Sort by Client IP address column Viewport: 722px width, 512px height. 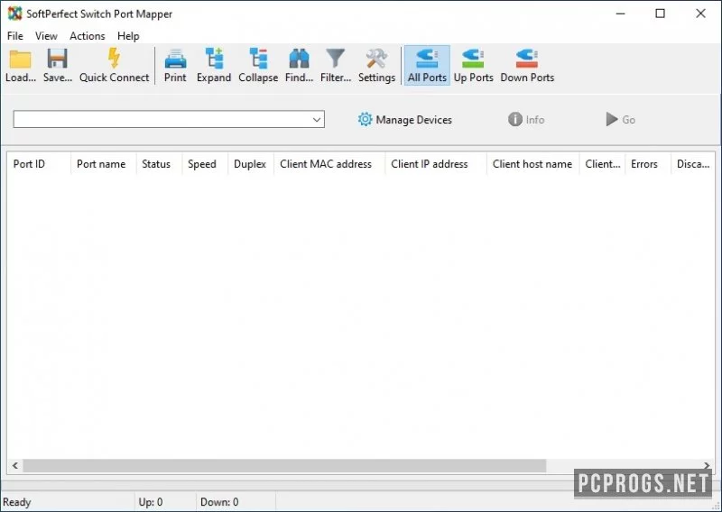(436, 164)
